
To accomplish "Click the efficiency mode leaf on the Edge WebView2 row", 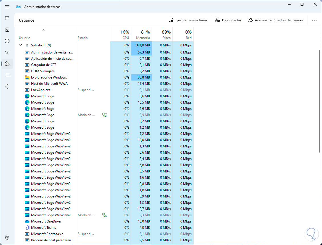I will click(105, 215).
